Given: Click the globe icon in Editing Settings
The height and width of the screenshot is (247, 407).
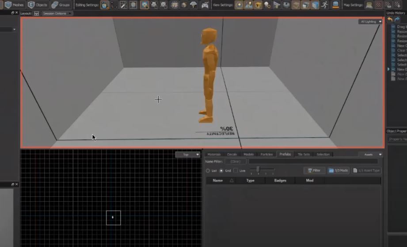Looking at the screenshot, I should (104, 5).
